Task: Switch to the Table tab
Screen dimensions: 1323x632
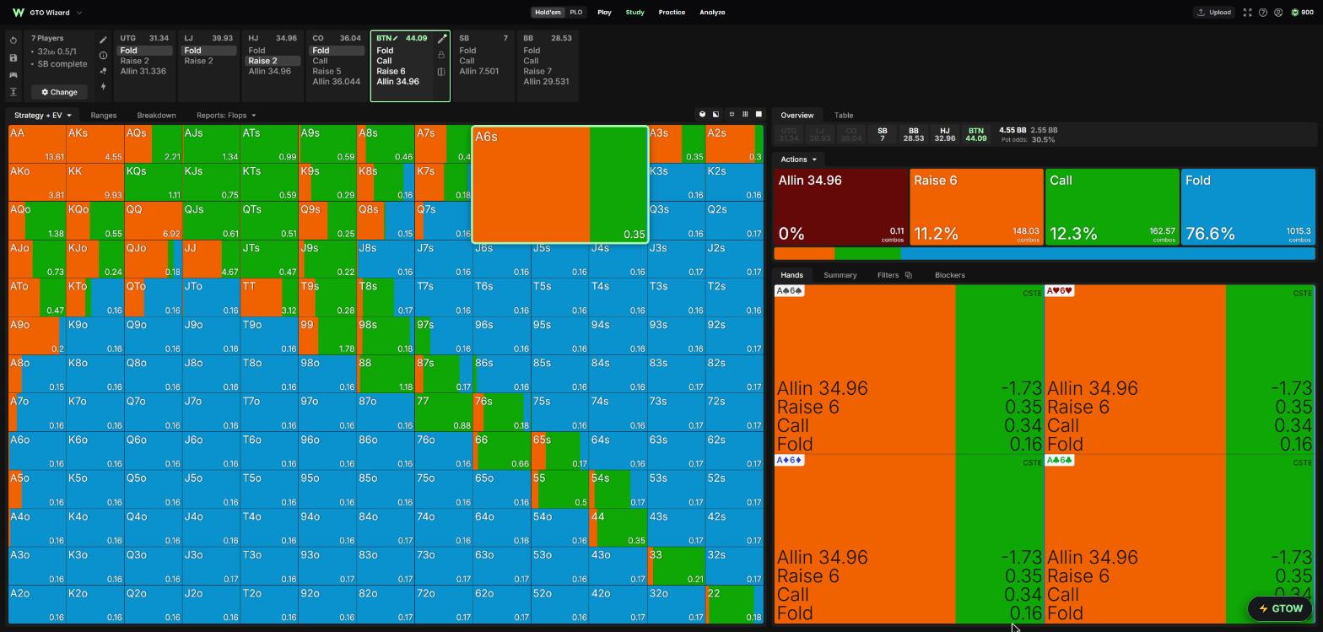Action: (x=844, y=115)
